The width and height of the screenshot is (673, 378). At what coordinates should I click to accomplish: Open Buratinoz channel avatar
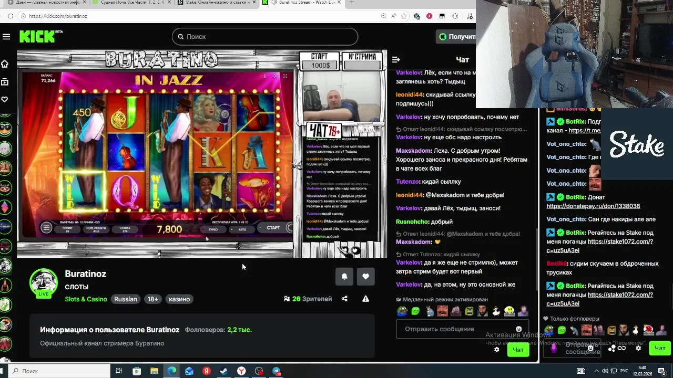tap(44, 283)
